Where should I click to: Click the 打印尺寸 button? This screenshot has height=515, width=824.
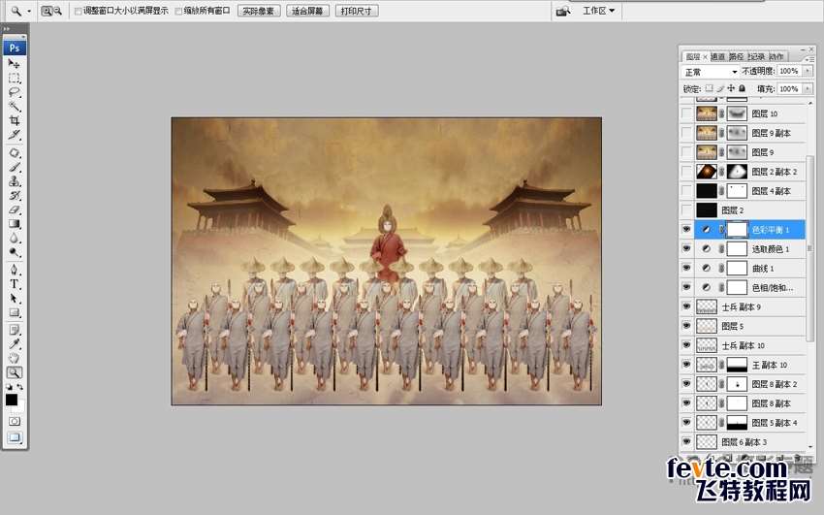pyautogui.click(x=357, y=11)
